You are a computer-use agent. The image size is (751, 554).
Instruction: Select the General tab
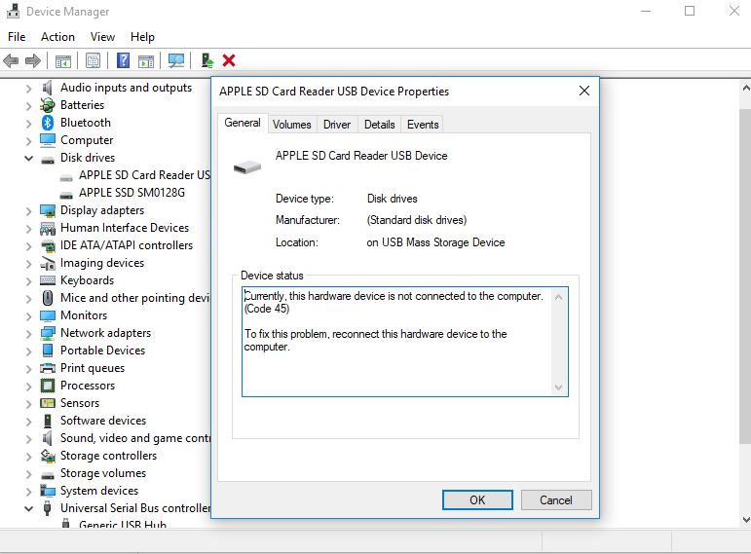click(x=243, y=123)
